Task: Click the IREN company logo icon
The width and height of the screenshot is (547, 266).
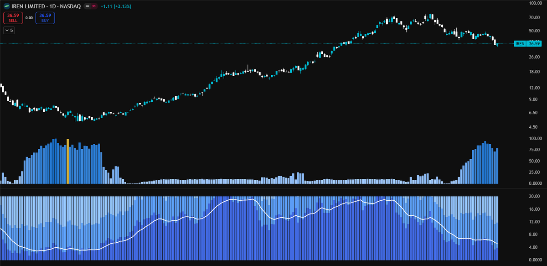Action: (7, 6)
